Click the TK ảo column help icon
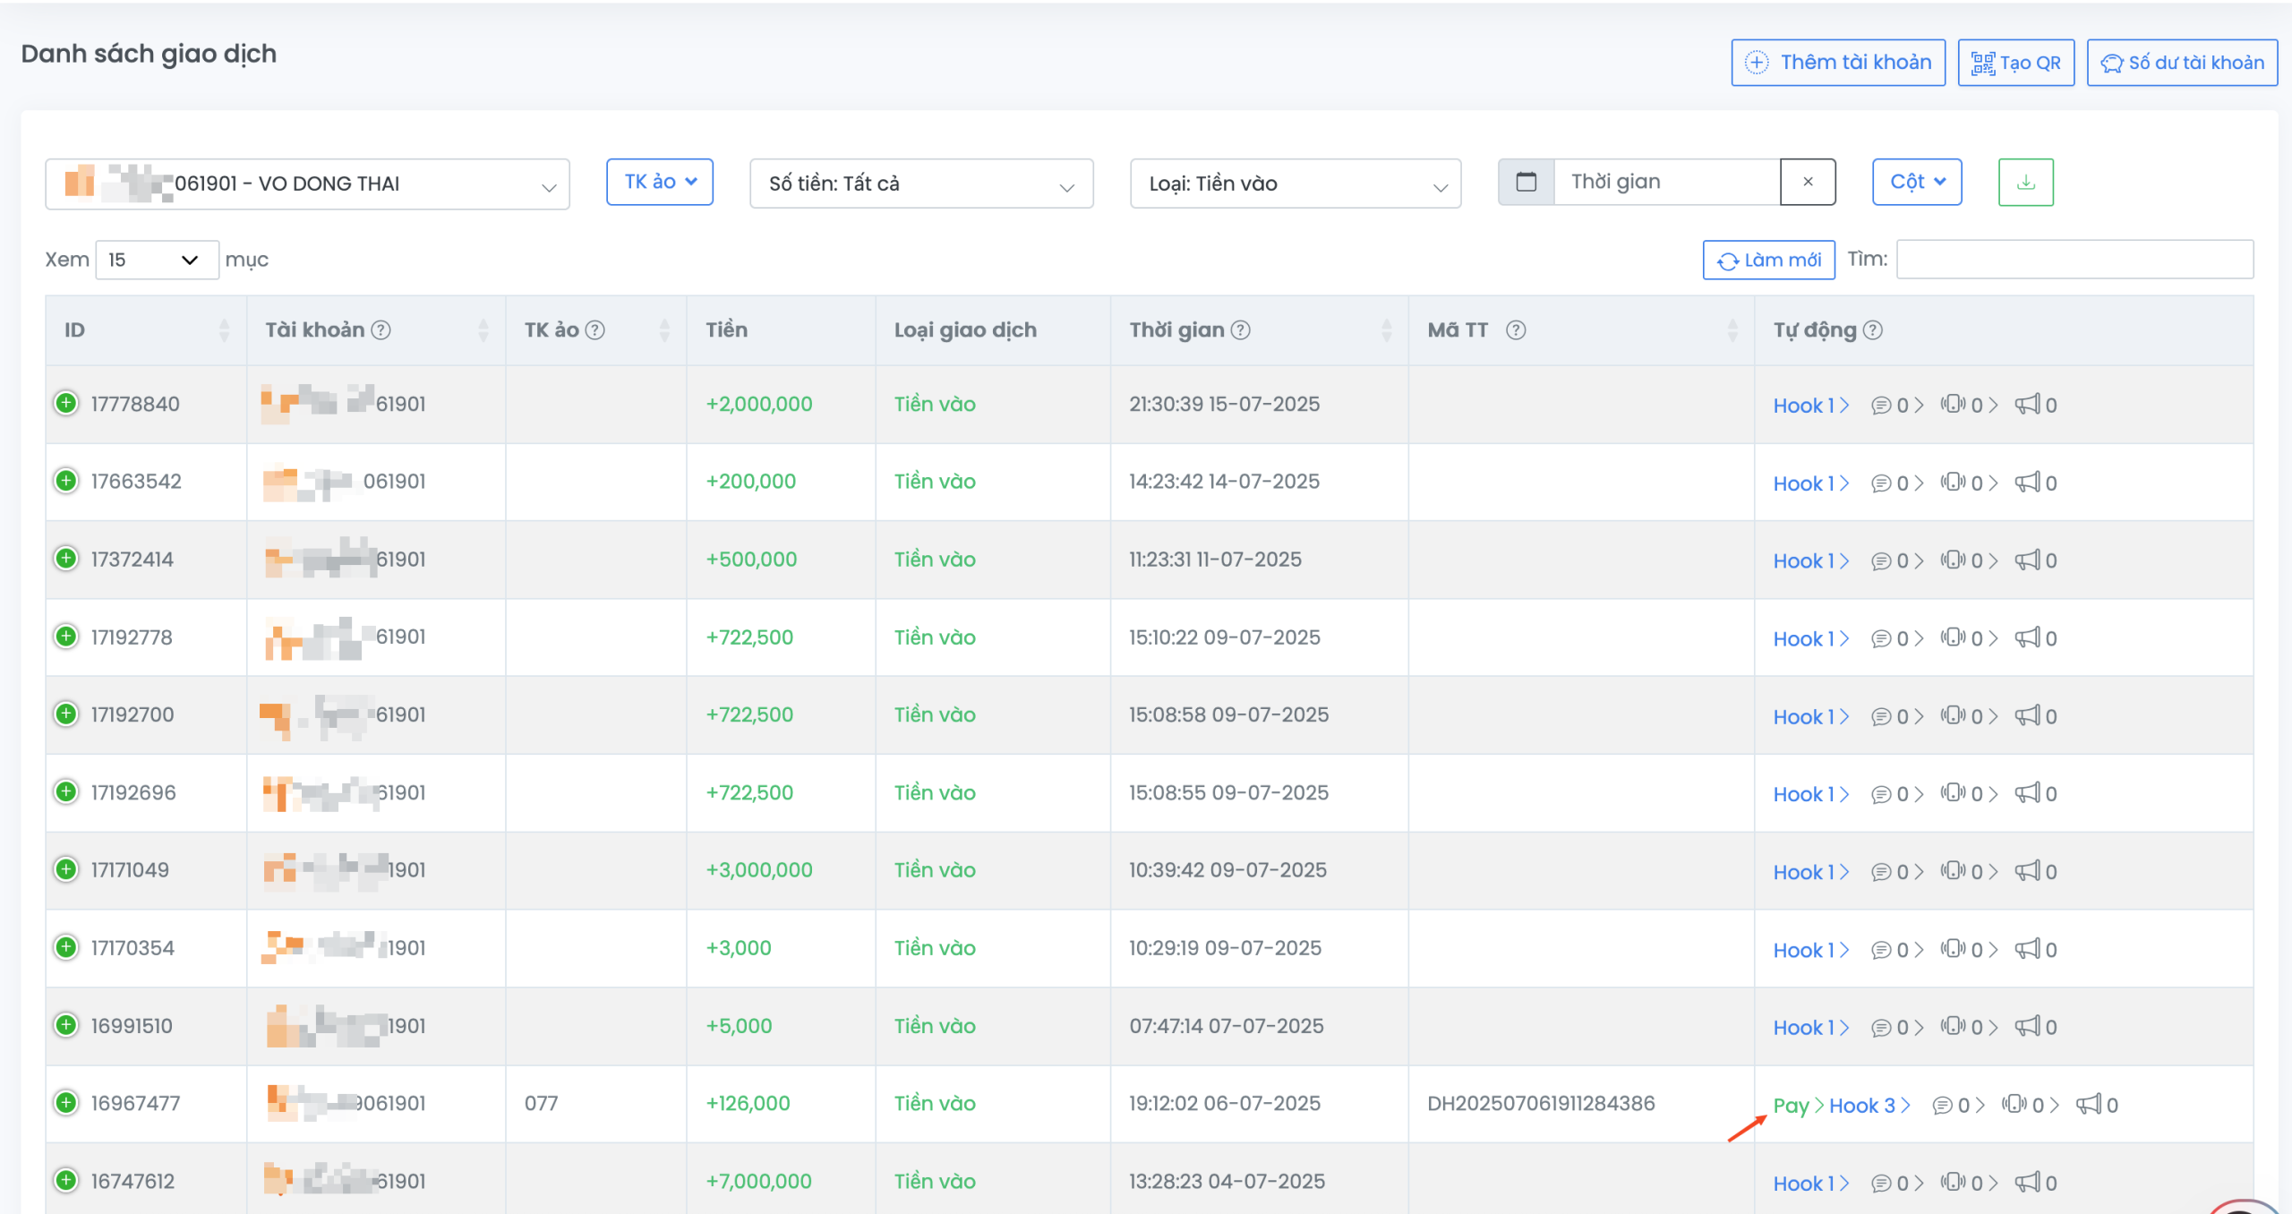This screenshot has width=2292, height=1214. coord(595,330)
